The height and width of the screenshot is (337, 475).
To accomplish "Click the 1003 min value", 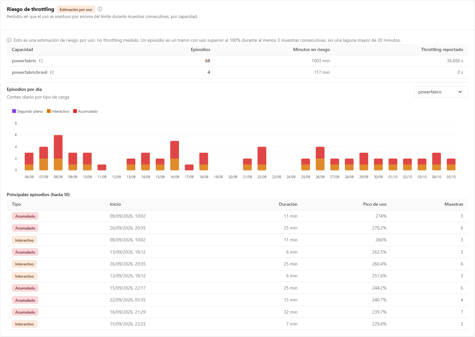I will [321, 61].
